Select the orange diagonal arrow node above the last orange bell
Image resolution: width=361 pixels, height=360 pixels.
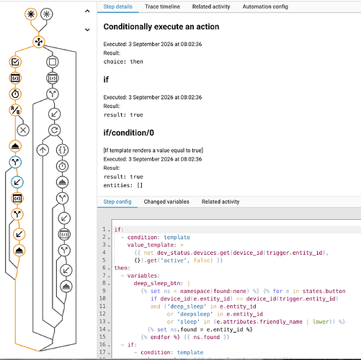click(x=19, y=234)
